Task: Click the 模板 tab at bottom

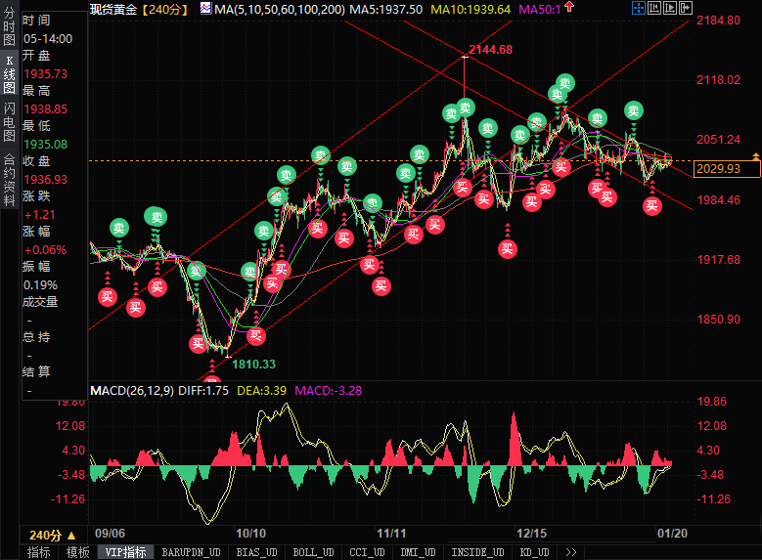Action: (x=77, y=552)
